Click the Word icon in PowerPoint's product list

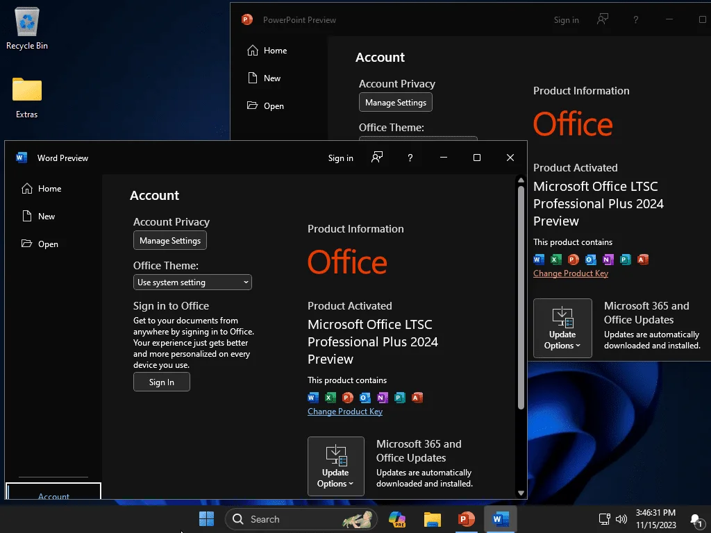539,260
